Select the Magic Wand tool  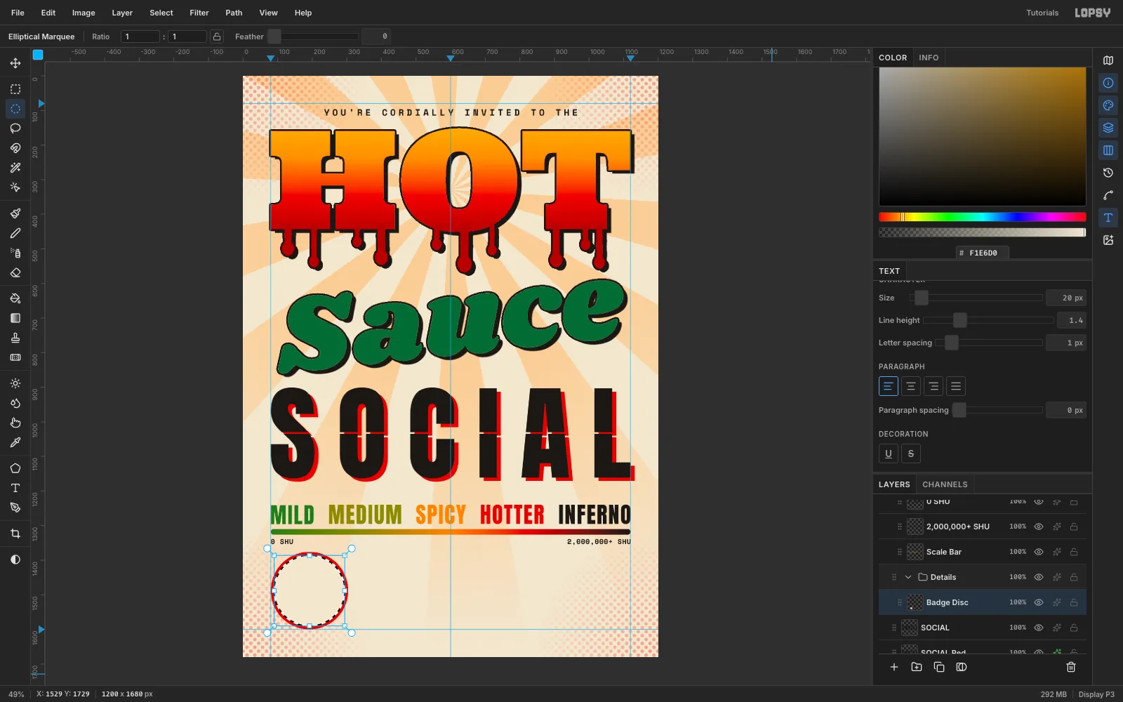15,168
